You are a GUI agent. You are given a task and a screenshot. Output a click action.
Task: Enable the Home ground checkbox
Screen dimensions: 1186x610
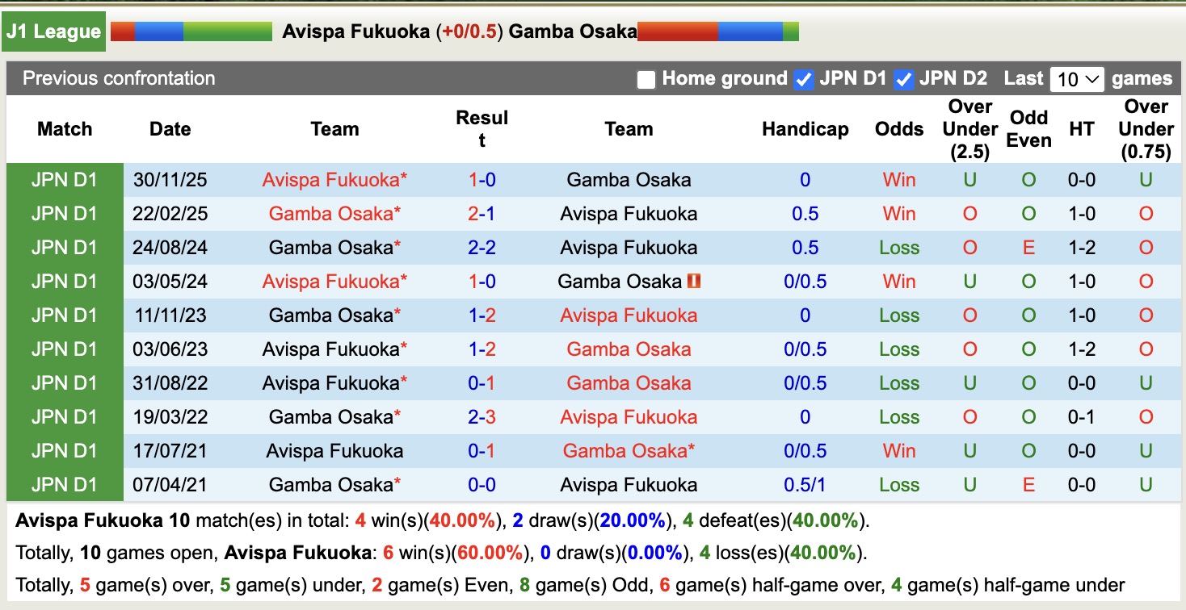click(x=646, y=78)
